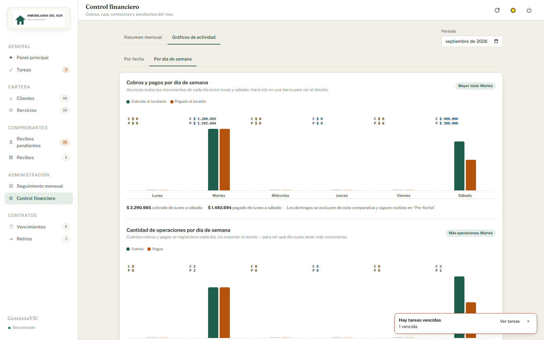Click the "Cobros y pagos por día de semana" title
544x340 pixels.
167,83
